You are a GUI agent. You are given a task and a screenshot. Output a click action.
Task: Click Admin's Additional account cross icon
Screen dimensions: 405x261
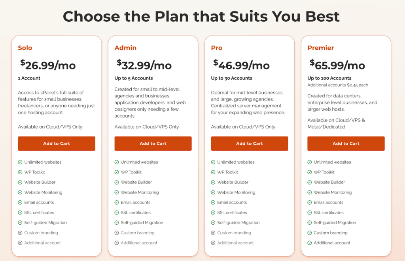point(117,243)
